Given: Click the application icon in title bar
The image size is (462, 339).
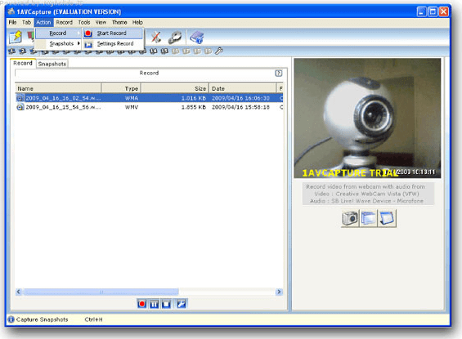Looking at the screenshot, I should [11, 11].
